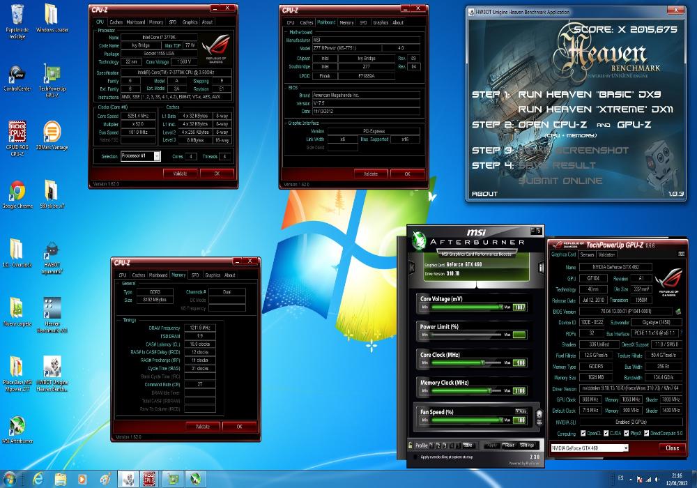Click the Afterburner Reset button
Viewport: 697px width, 488px height.
pos(510,445)
